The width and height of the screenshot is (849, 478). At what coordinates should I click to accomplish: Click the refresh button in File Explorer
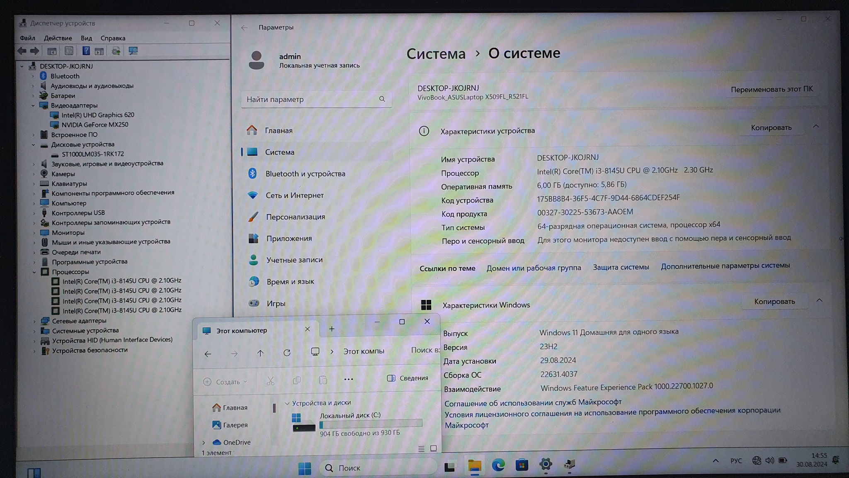(287, 353)
